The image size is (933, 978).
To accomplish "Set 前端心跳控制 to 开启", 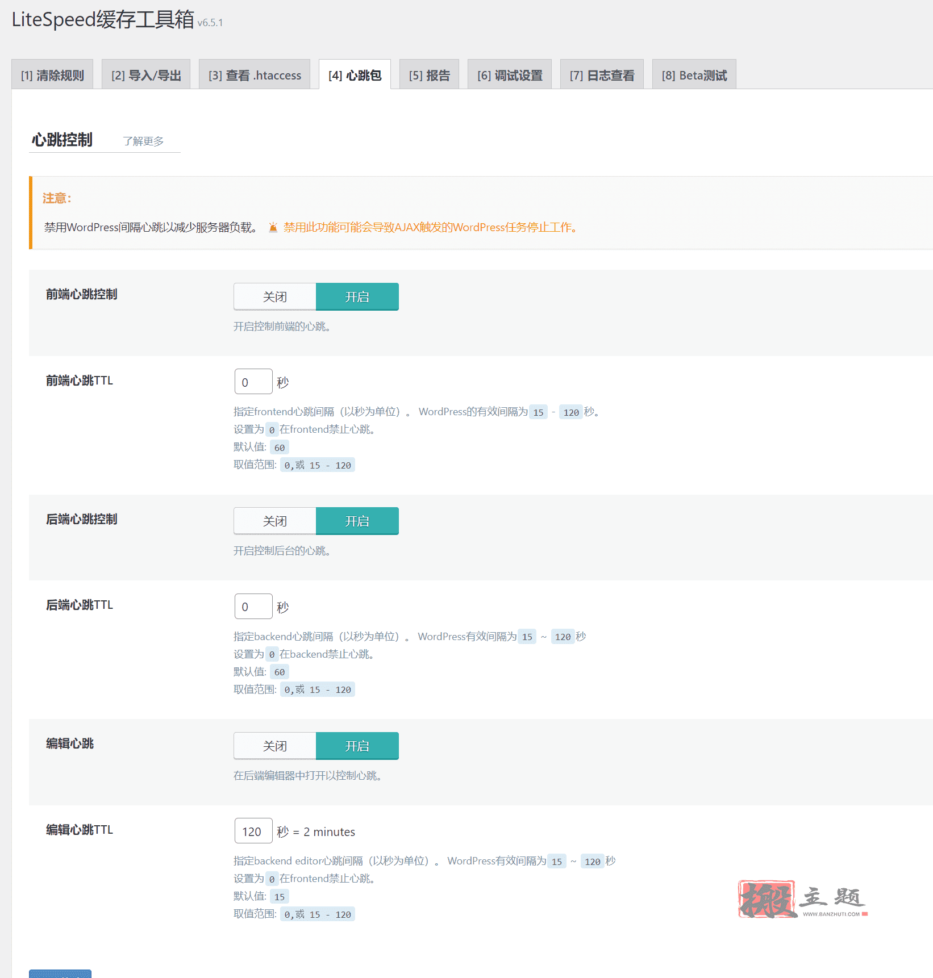I will 357,296.
